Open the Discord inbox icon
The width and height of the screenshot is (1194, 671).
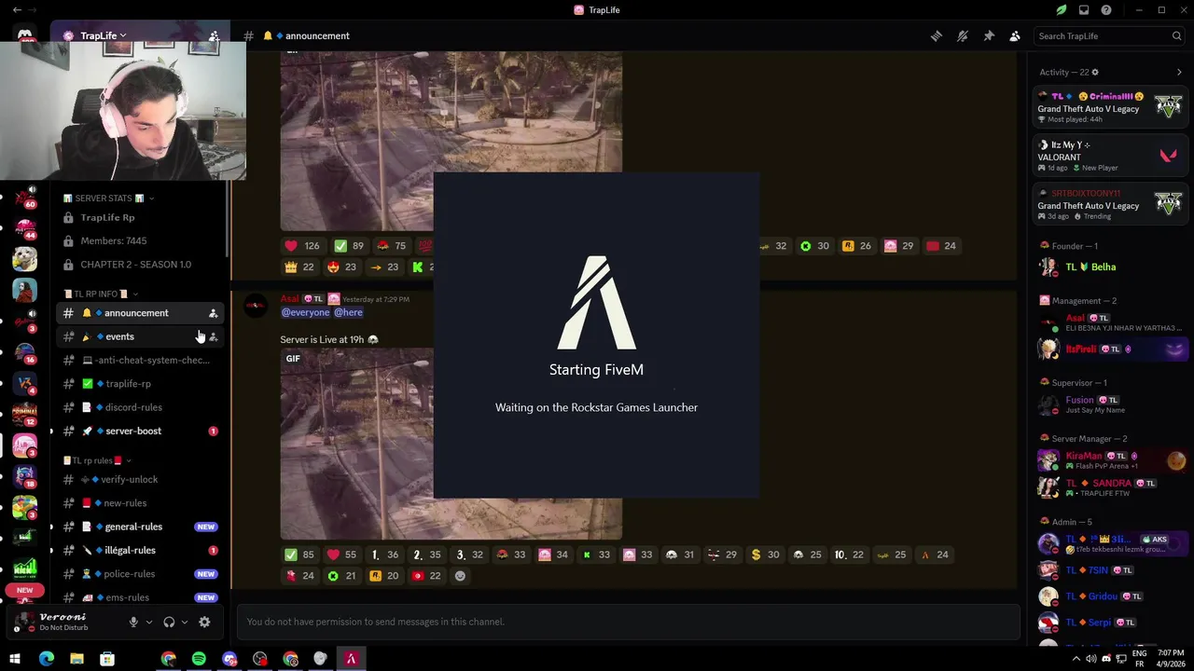click(x=1084, y=10)
